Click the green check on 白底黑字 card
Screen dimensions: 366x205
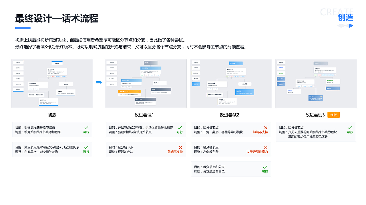coord(86,147)
